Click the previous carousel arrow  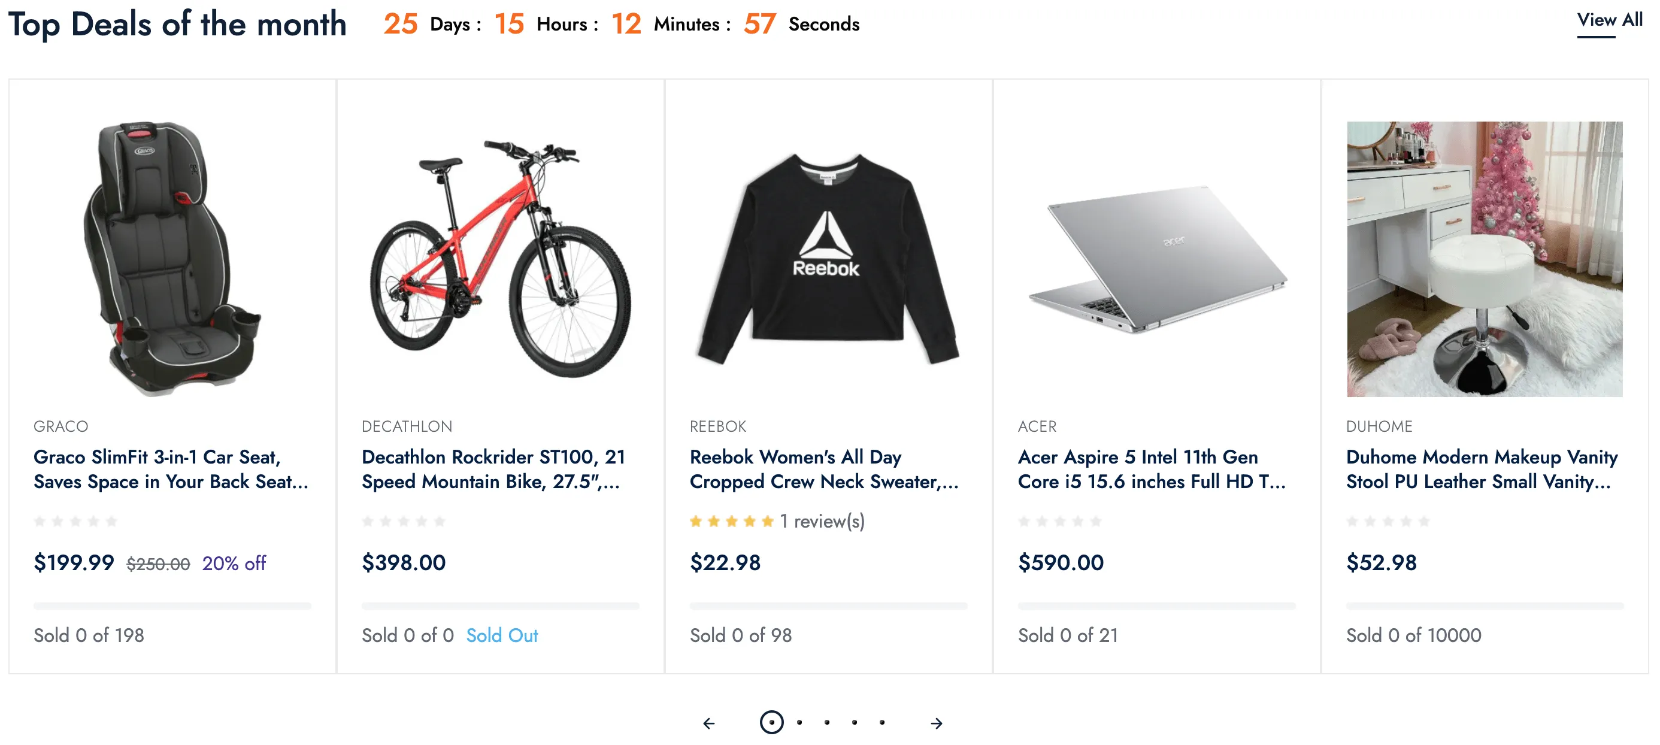coord(709,723)
